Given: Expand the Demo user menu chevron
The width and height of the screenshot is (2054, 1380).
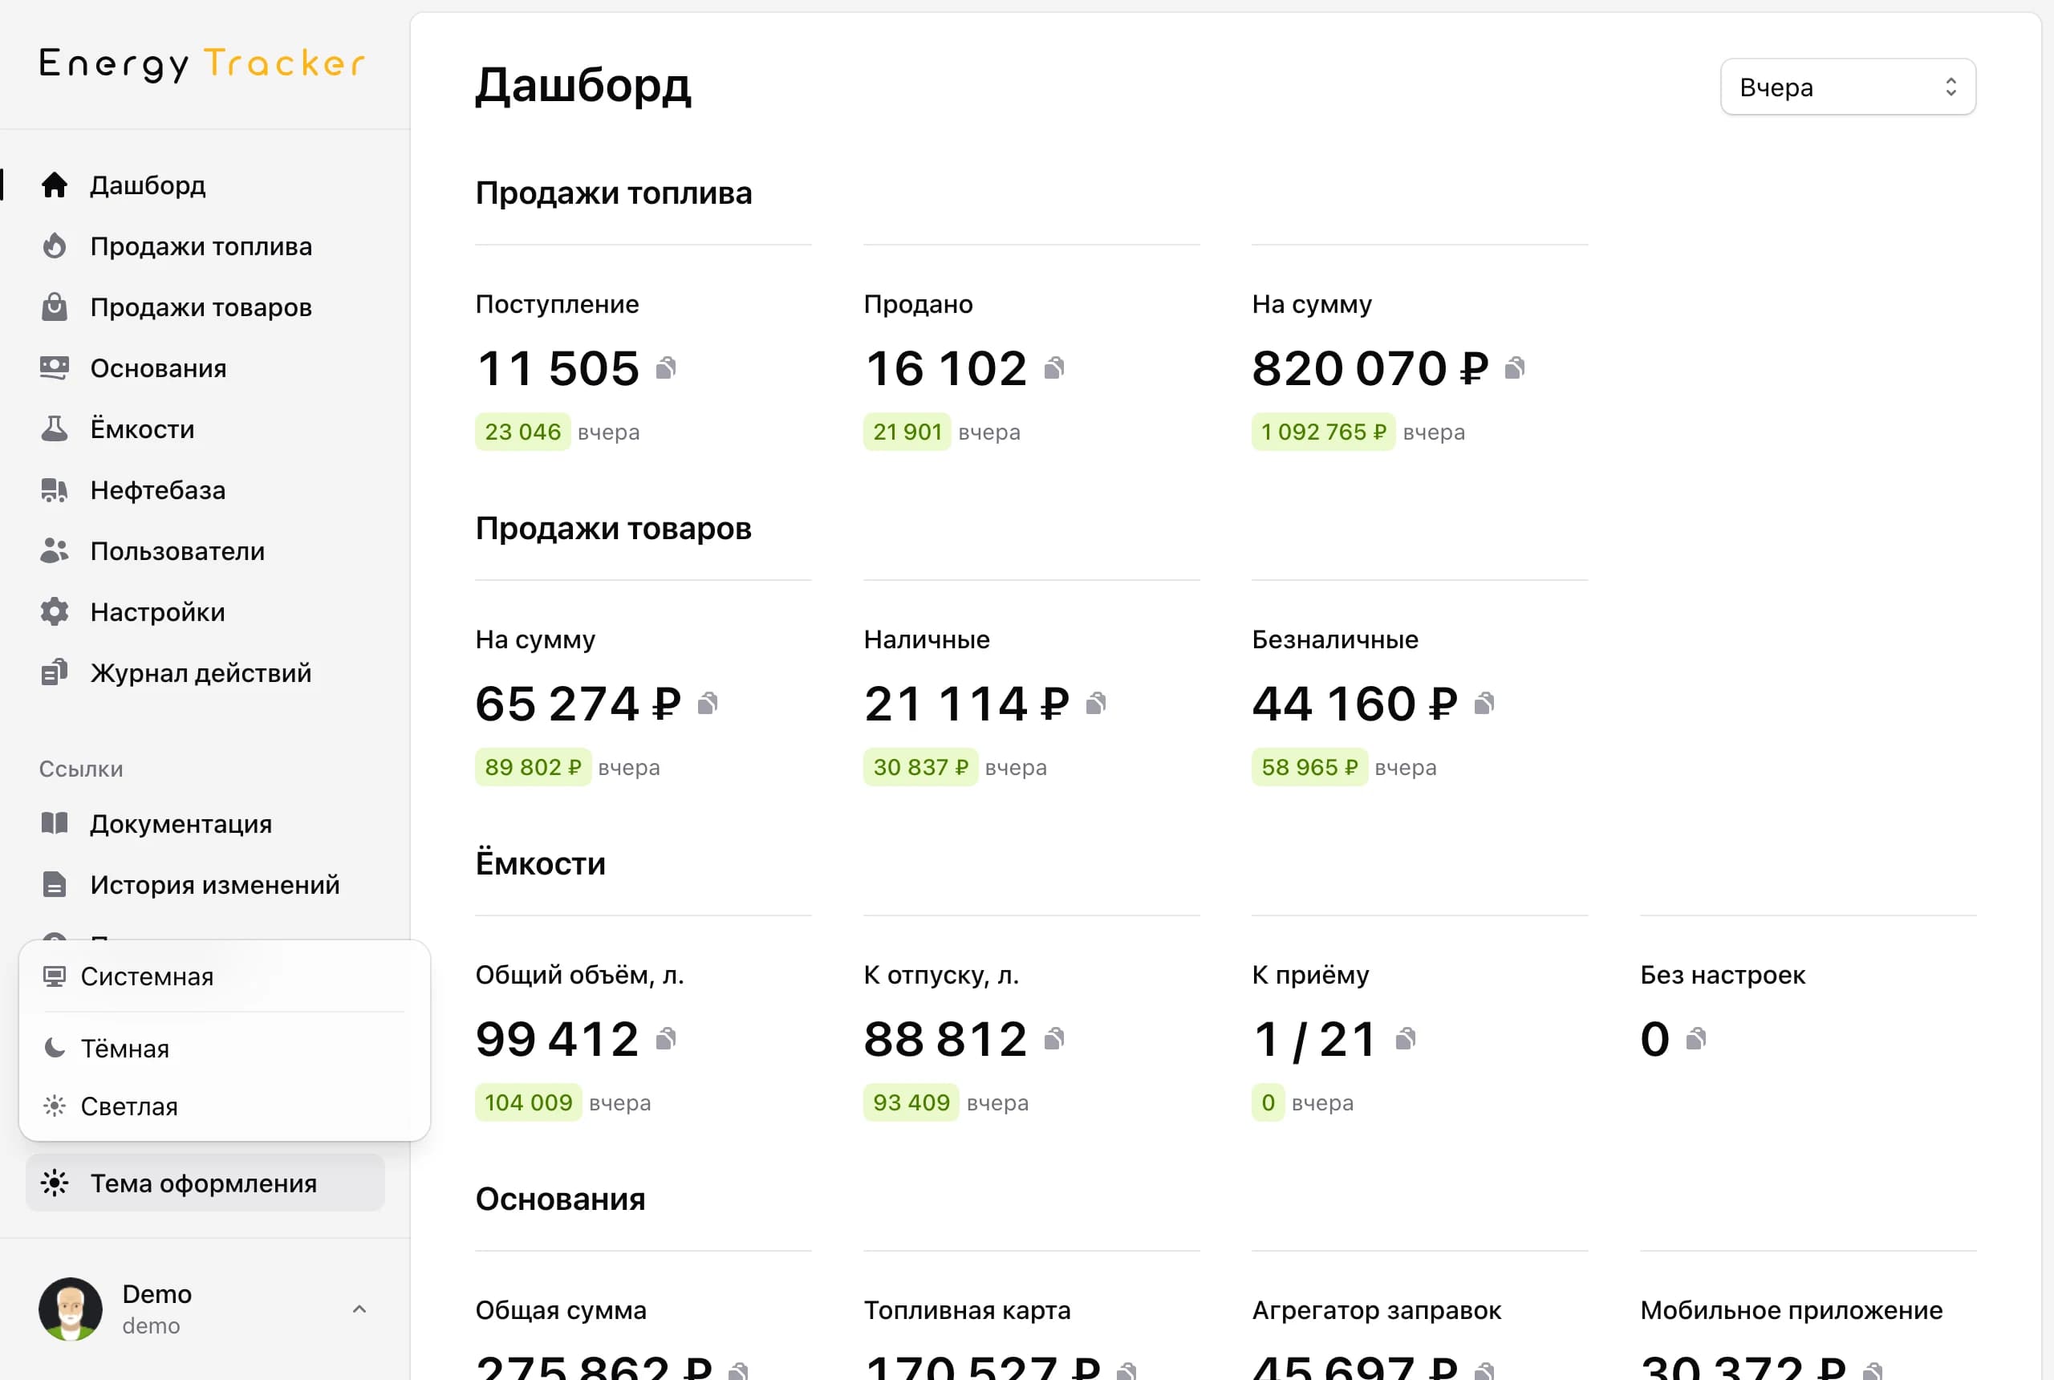Looking at the screenshot, I should pyautogui.click(x=359, y=1309).
